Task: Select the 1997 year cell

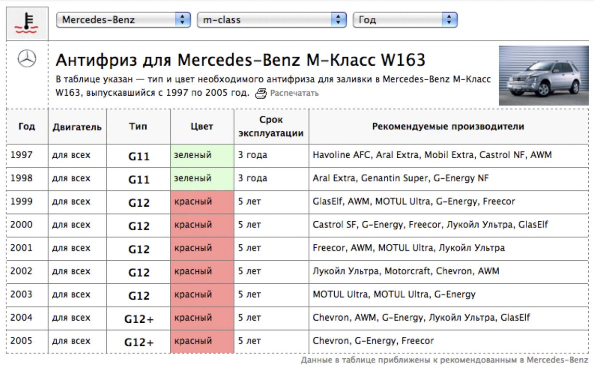Action: pos(27,156)
